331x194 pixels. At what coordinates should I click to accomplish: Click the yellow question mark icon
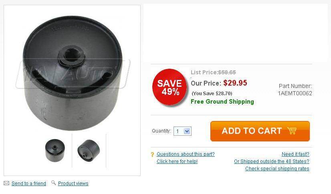pos(152,155)
